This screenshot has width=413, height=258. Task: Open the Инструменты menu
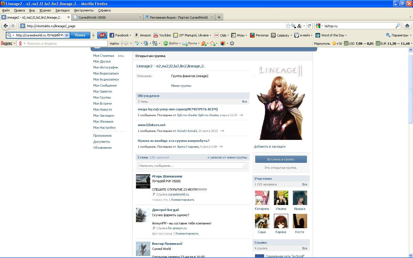tap(84, 10)
